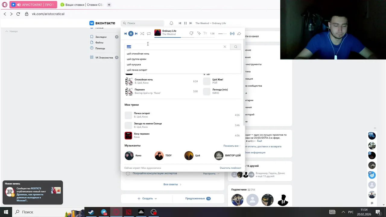Play 'Хочу перемен' by Кино
The width and height of the screenshot is (386, 217).
pyautogui.click(x=182, y=136)
